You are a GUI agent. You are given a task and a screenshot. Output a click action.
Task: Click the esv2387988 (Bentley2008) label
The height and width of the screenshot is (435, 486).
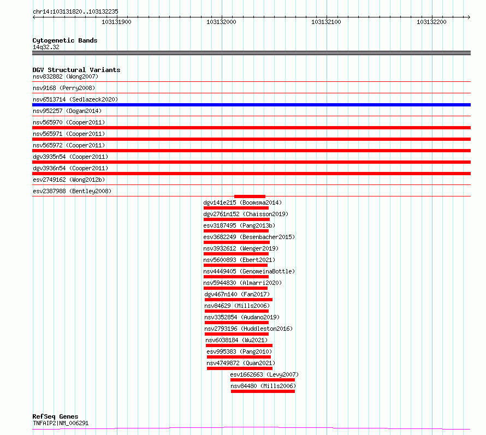[72, 191]
